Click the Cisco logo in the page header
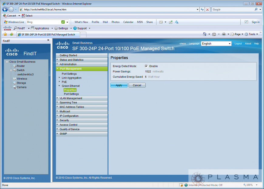Screen dimensions: 264x189 [63, 46]
